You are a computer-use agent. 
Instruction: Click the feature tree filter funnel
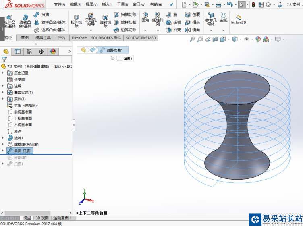tap(4, 60)
